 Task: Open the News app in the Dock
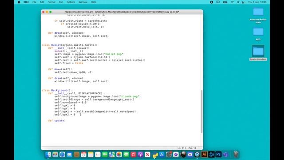pyautogui.click(x=147, y=155)
